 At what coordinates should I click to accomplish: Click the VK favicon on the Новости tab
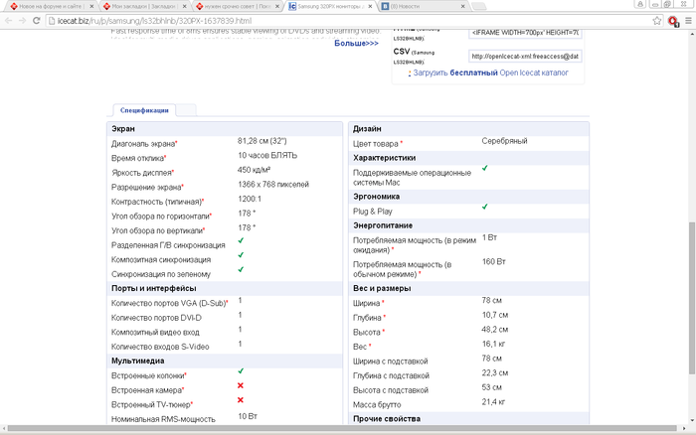[386, 7]
